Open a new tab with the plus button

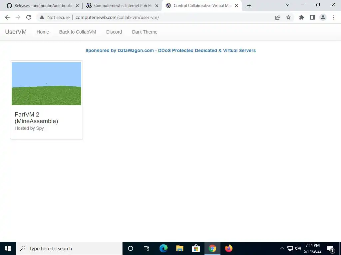(249, 6)
